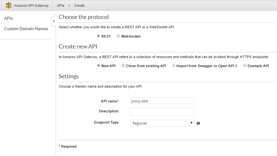Open the endpoint type info icon
277x156 pixels.
pyautogui.click(x=198, y=123)
